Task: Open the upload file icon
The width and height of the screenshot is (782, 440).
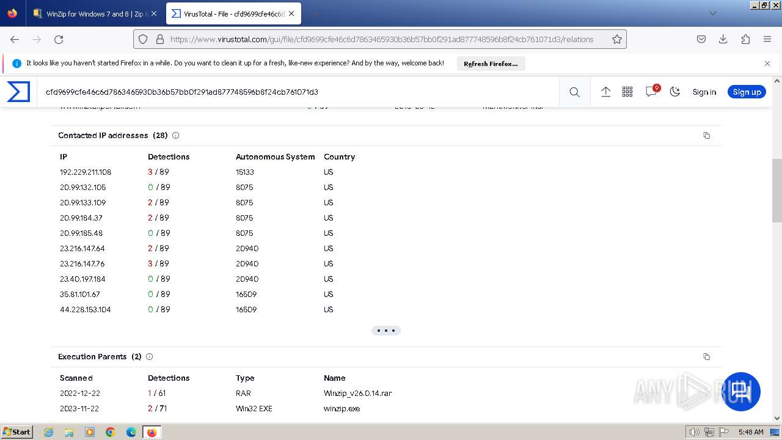Action: point(605,92)
